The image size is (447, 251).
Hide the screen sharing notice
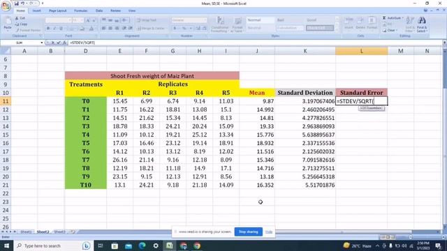tap(269, 231)
